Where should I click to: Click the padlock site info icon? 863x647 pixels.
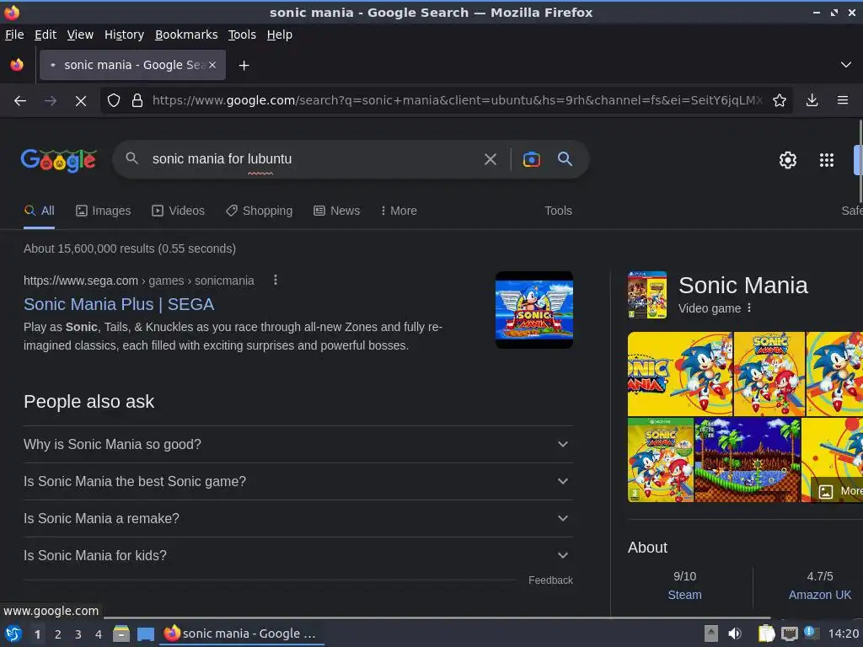click(137, 101)
